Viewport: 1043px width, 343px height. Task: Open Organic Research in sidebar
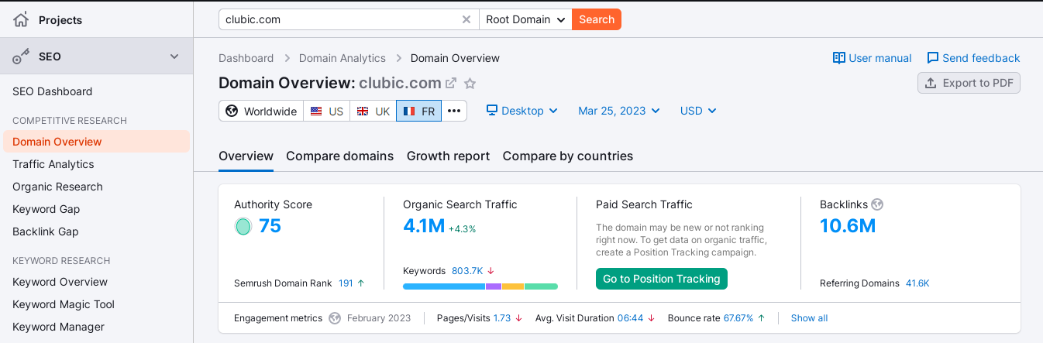[57, 187]
